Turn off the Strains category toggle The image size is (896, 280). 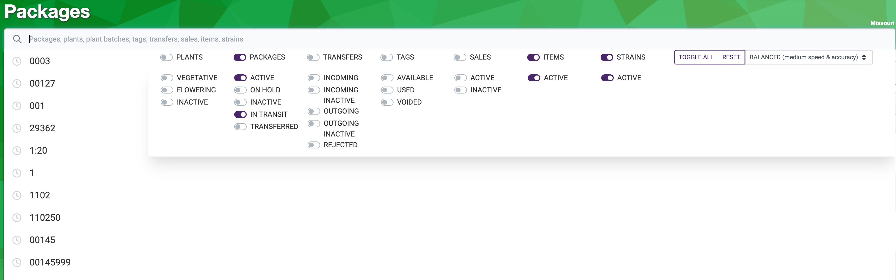[607, 57]
